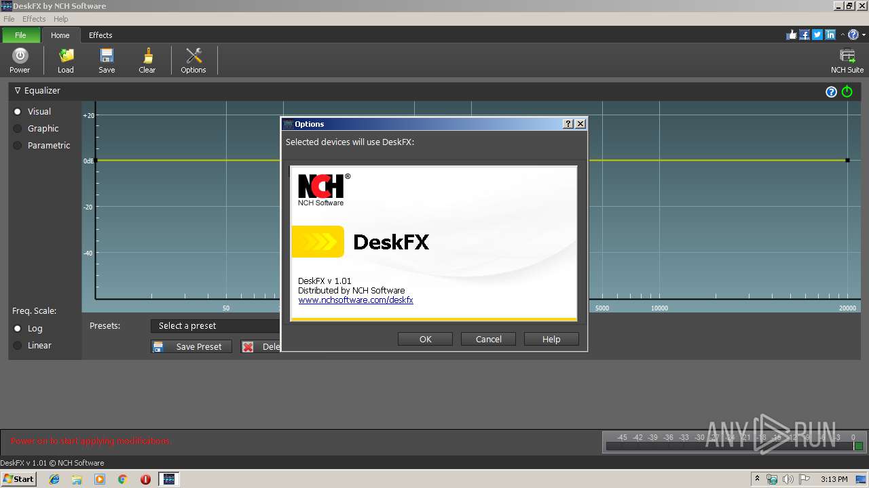Screen dimensions: 869x488
Task: Click left endpoint of equalizer curve
Action: (x=96, y=160)
